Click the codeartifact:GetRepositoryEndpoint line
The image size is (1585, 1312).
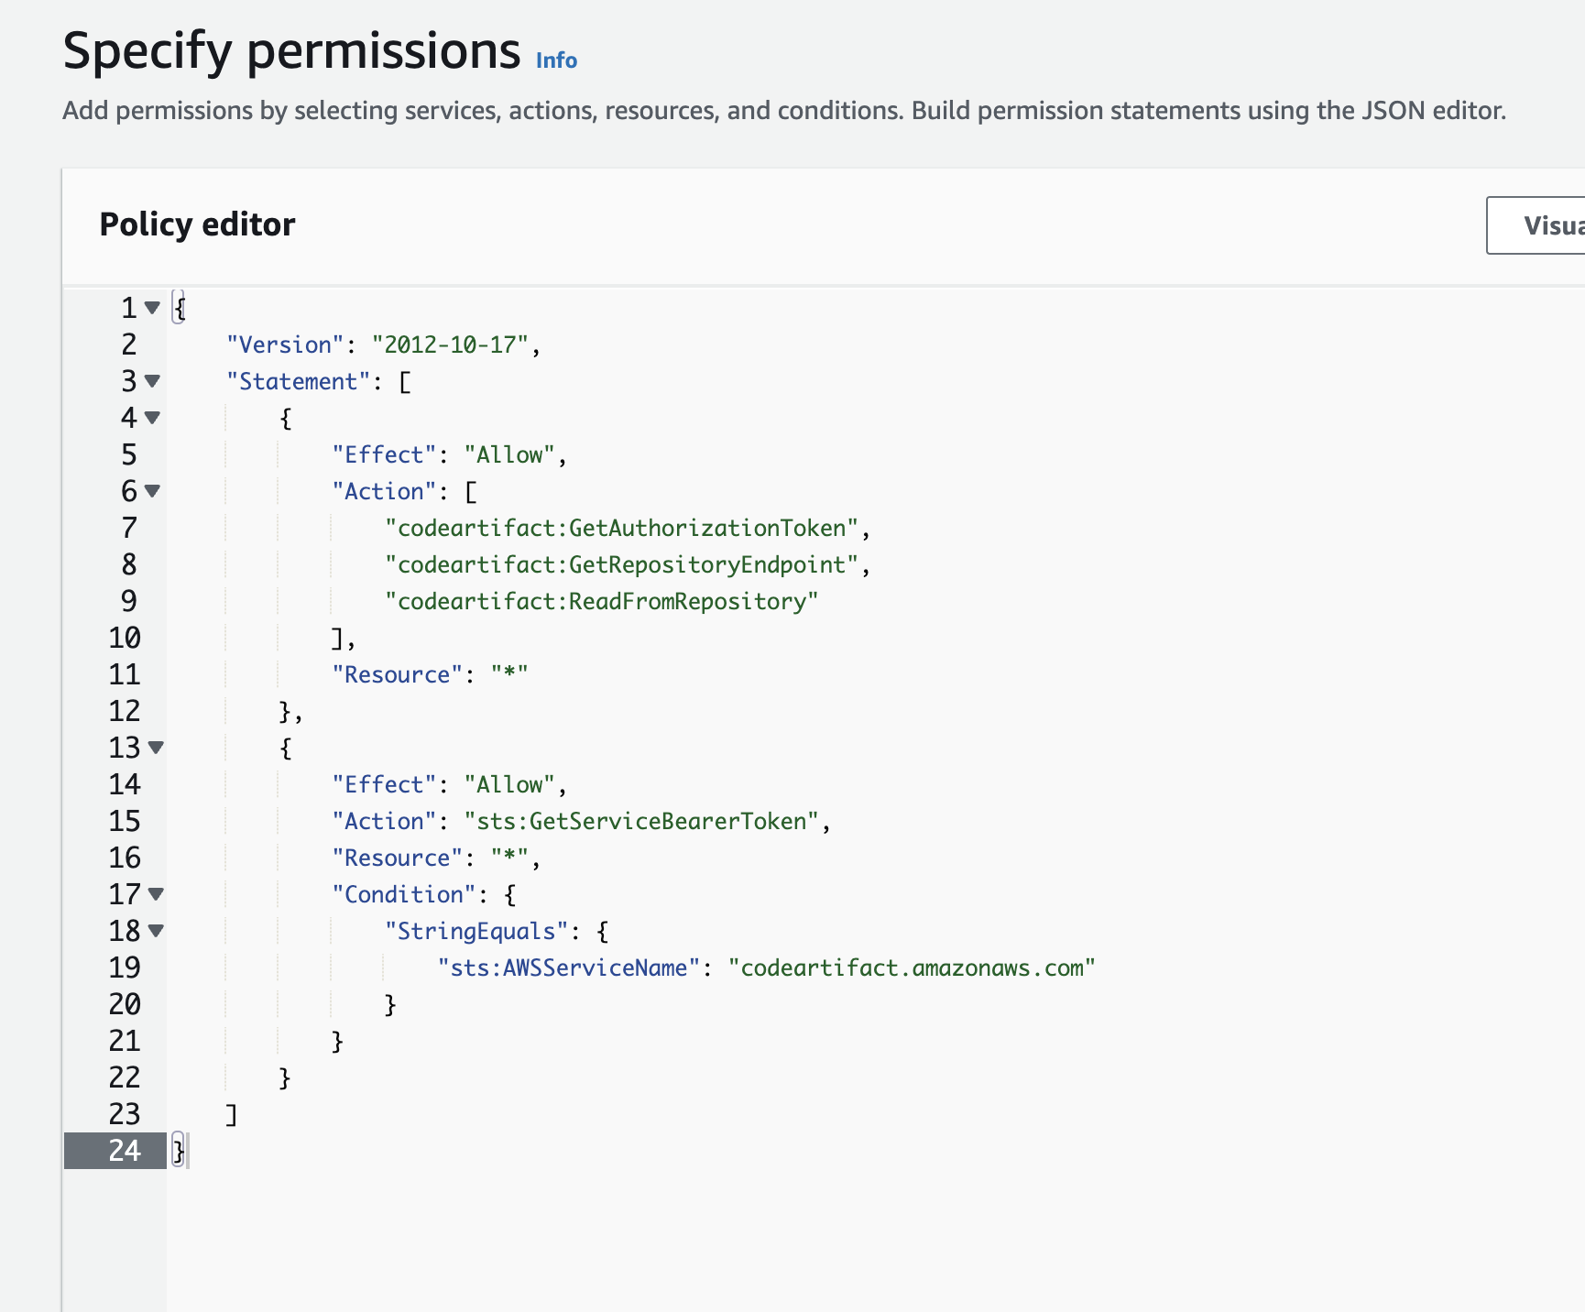pos(622,564)
